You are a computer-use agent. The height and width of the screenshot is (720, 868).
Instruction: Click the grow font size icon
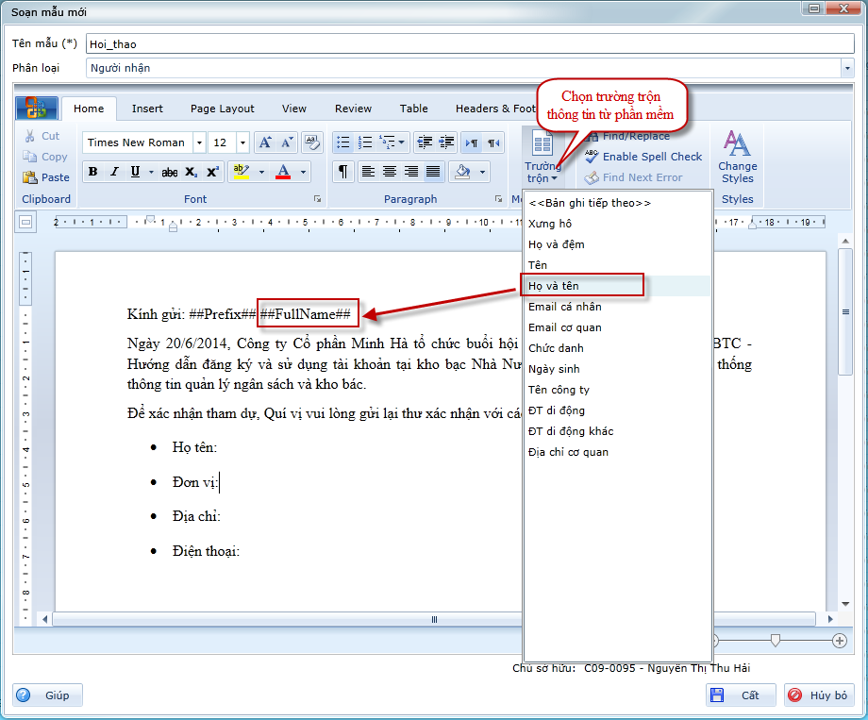coord(265,142)
